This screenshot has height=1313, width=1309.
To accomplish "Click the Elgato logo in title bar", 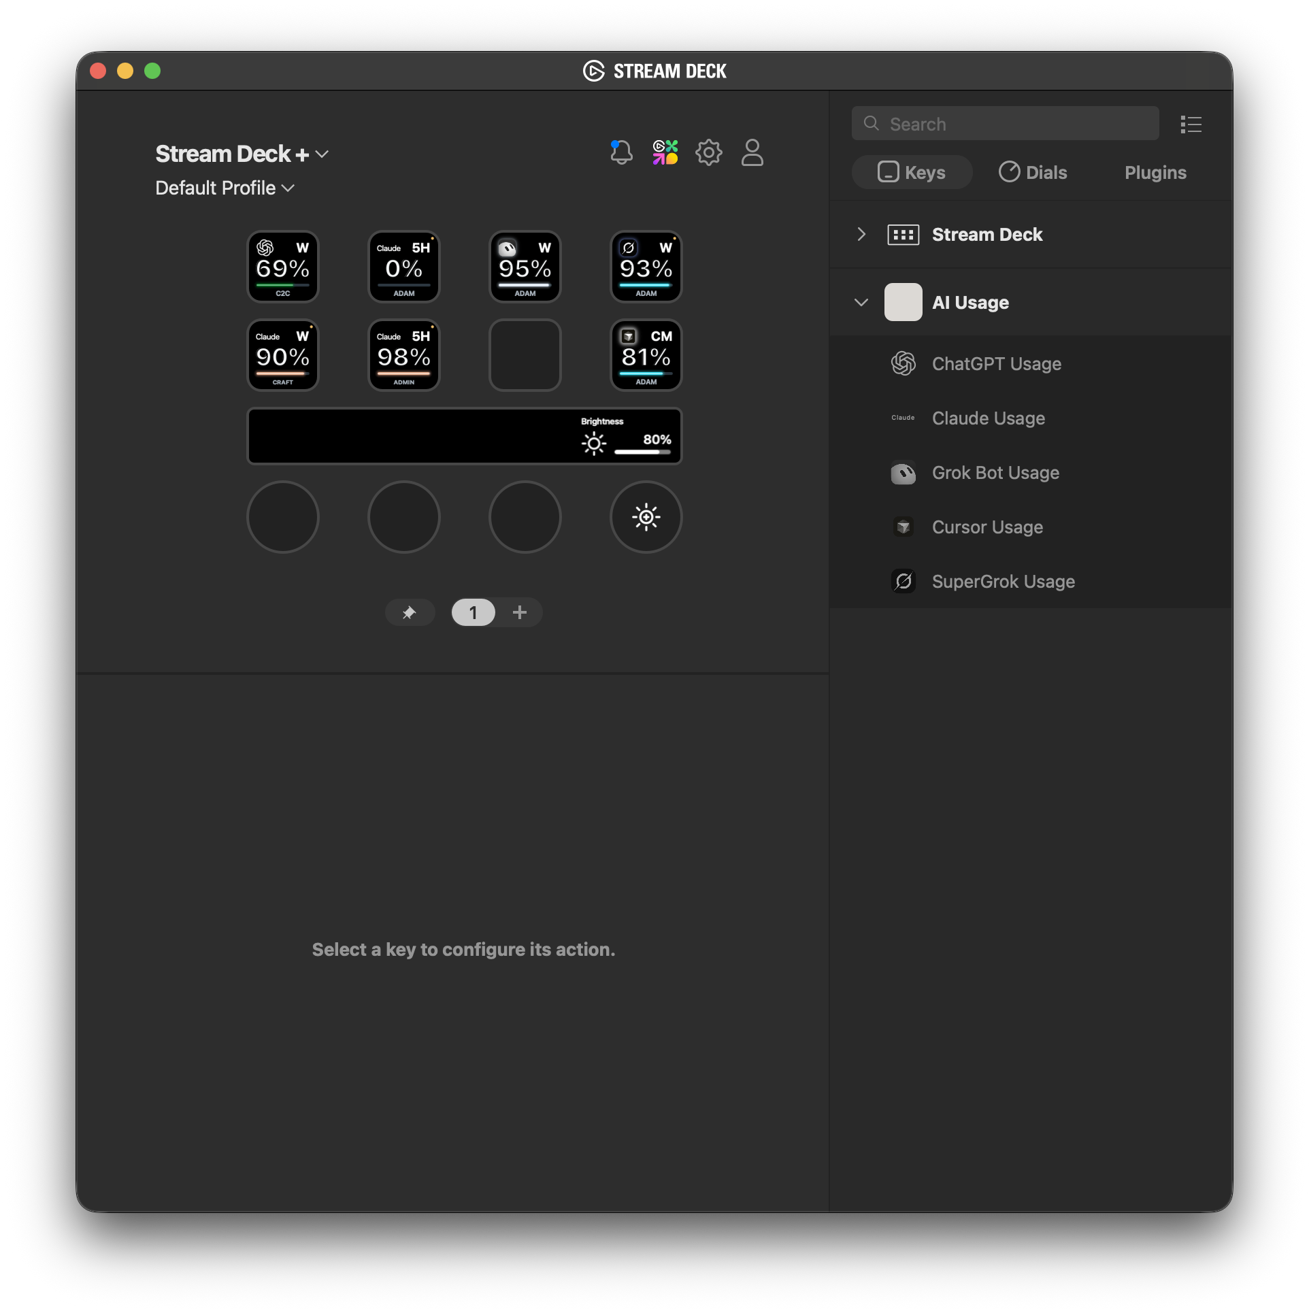I will pos(593,71).
